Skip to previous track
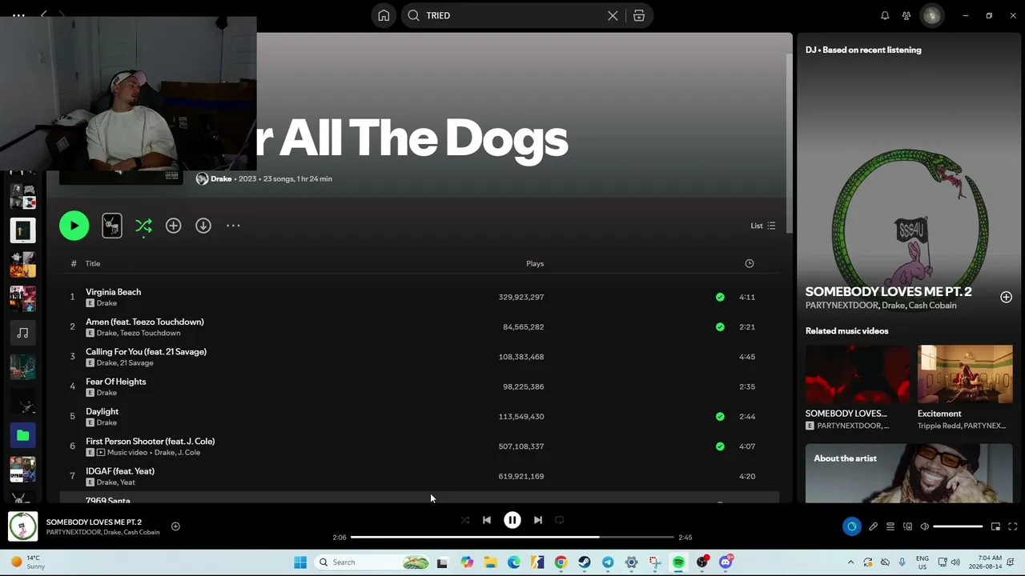This screenshot has height=576, width=1025. (487, 520)
